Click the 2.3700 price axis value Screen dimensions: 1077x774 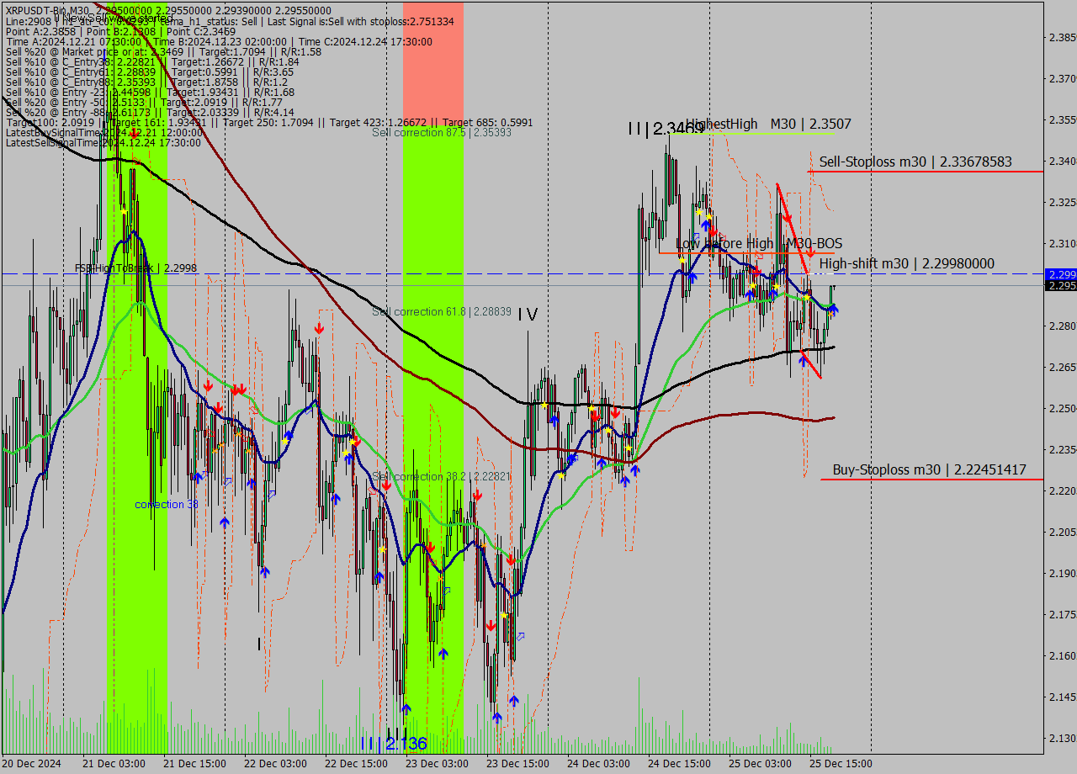pos(1062,79)
